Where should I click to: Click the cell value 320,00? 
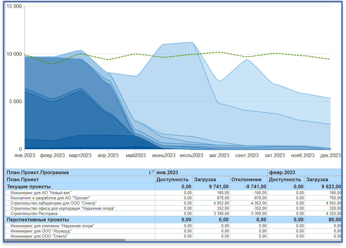335,208
